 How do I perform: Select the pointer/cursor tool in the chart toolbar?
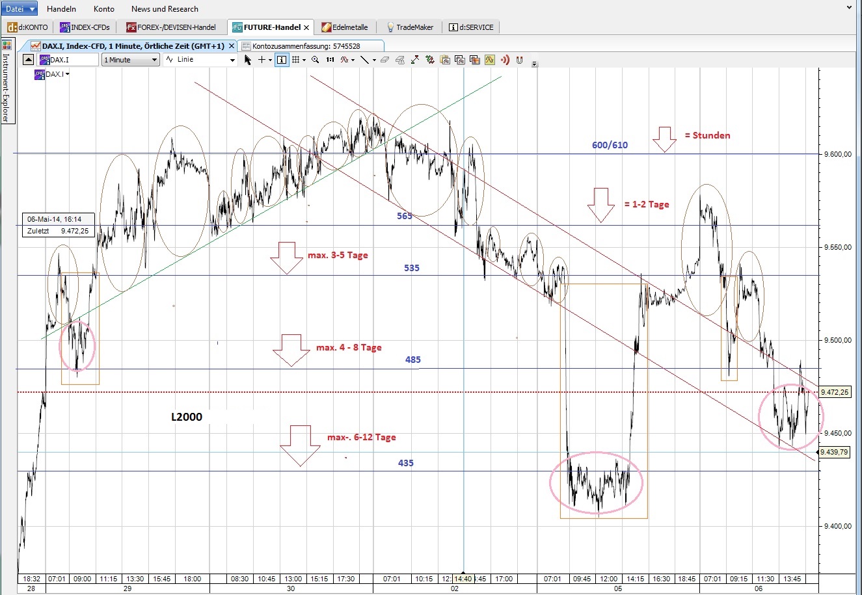tap(248, 60)
